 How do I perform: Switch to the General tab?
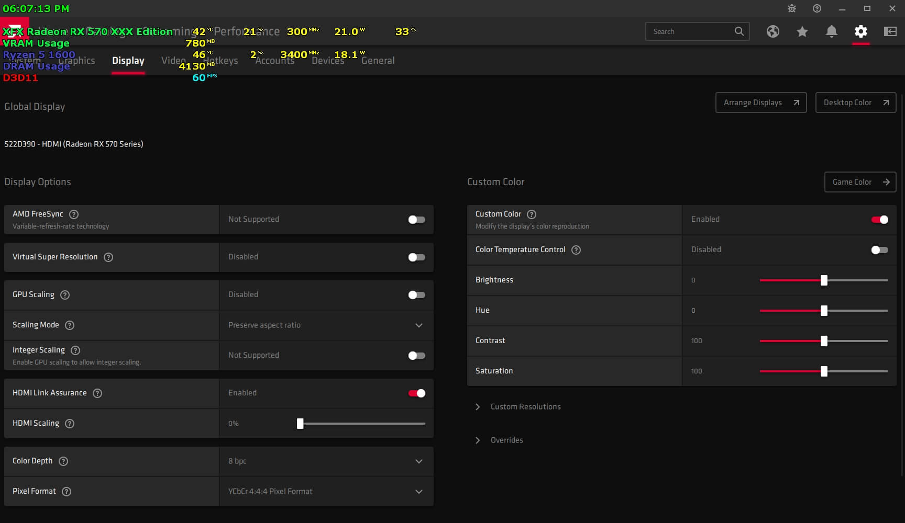coord(378,61)
